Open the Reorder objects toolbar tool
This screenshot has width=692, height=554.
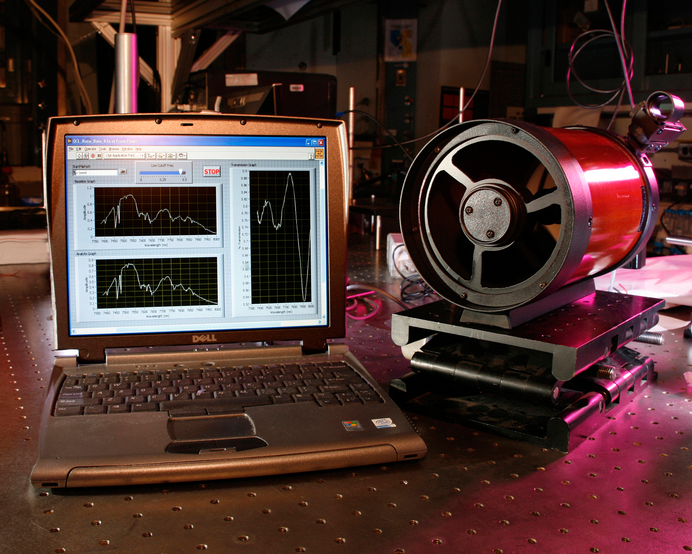click(x=182, y=156)
